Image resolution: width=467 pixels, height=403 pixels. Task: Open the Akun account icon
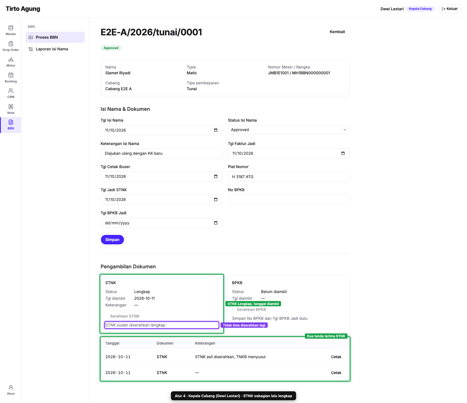pos(11,390)
